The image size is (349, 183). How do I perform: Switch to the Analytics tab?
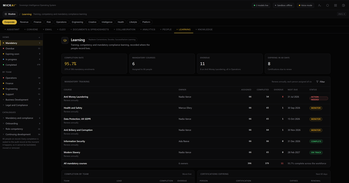pos(148,29)
